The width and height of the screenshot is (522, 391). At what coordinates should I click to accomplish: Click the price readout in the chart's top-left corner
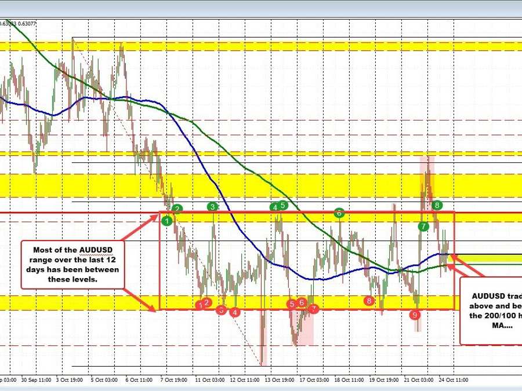coord(18,24)
